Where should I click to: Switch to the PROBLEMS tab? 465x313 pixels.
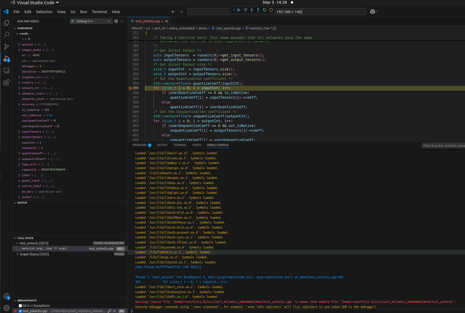[139, 145]
